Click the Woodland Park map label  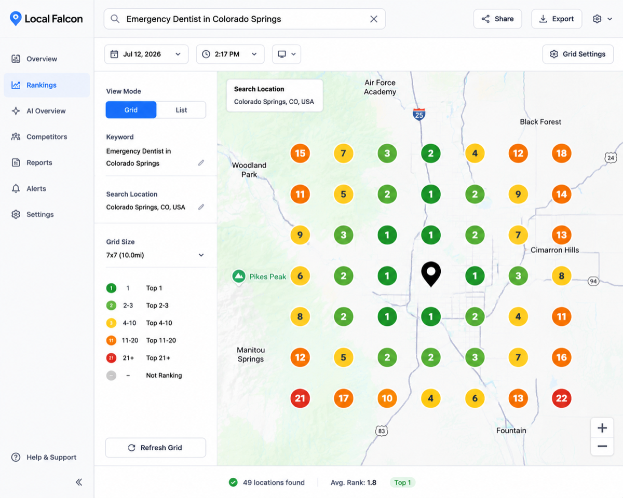point(249,170)
